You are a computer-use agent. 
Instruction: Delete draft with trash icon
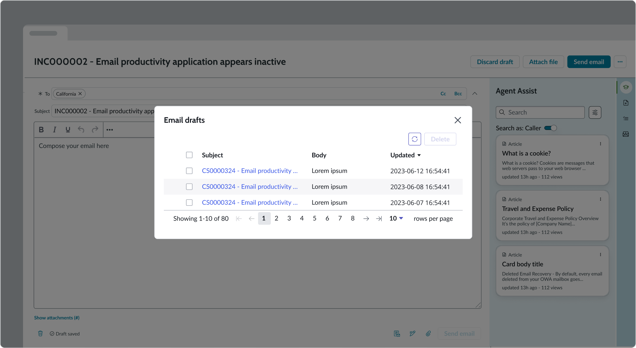[40, 334]
